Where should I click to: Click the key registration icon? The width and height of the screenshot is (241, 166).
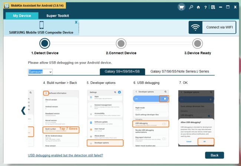191,7
